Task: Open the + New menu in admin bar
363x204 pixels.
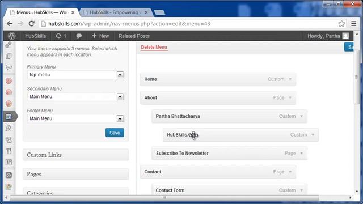Action: coord(100,36)
